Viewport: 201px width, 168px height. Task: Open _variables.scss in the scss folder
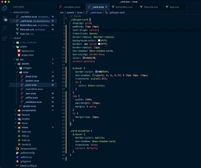point(33,102)
